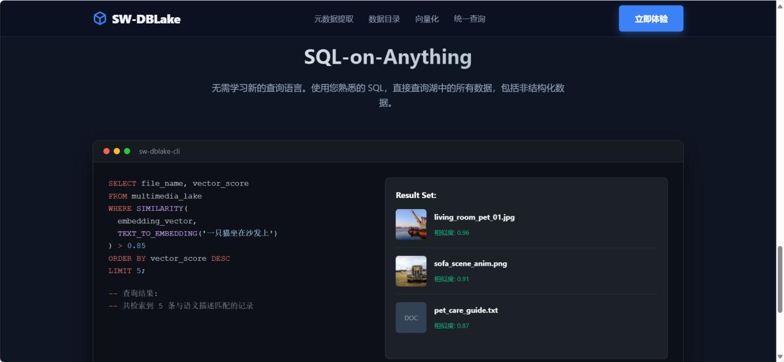Click the SW-DBLake cube logo icon
This screenshot has height=362, width=784.
coord(99,19)
